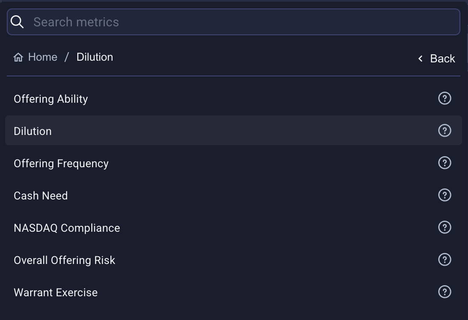Select the Warrant Exercise metric

pyautogui.click(x=56, y=292)
